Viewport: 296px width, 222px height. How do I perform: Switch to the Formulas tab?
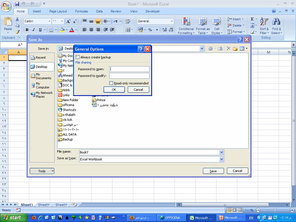(81, 11)
